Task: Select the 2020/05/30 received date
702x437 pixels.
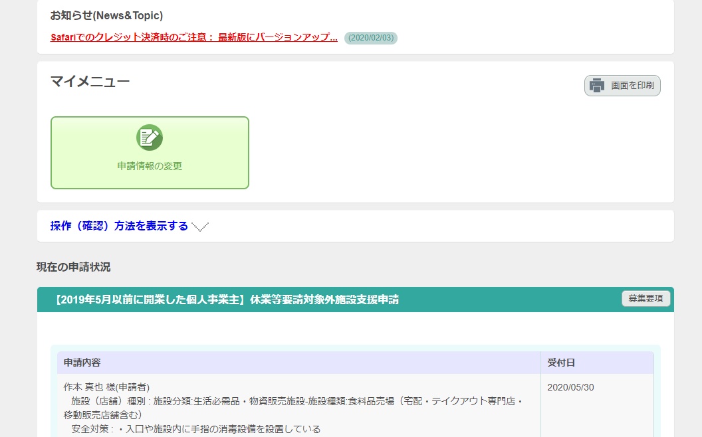Action: tap(571, 387)
